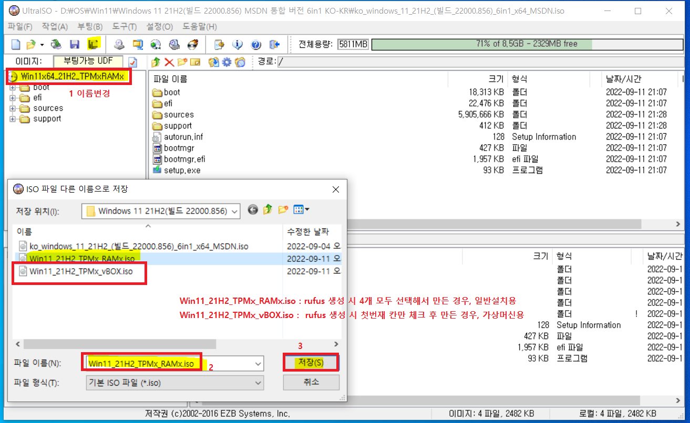
Task: Click the Mount to virtual drive icon
Action: coord(174,45)
